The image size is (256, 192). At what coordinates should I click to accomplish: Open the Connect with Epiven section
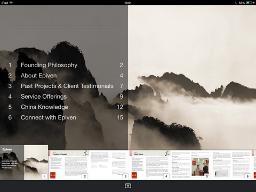coord(49,117)
